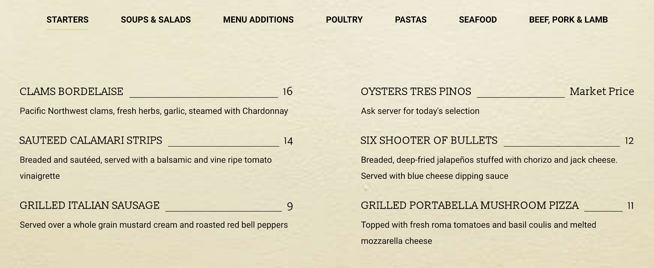Image resolution: width=654 pixels, height=268 pixels.
Task: Click the Clams Bordelaise item title
Action: (71, 91)
